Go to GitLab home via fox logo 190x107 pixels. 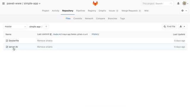point(95,3)
